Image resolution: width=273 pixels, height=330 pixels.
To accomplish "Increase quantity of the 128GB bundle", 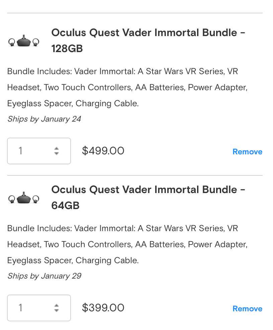I will pyautogui.click(x=57, y=148).
